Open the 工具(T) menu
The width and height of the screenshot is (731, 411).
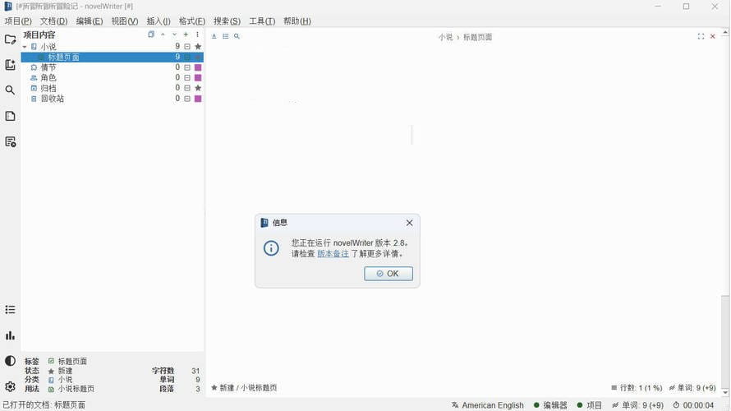click(x=262, y=21)
